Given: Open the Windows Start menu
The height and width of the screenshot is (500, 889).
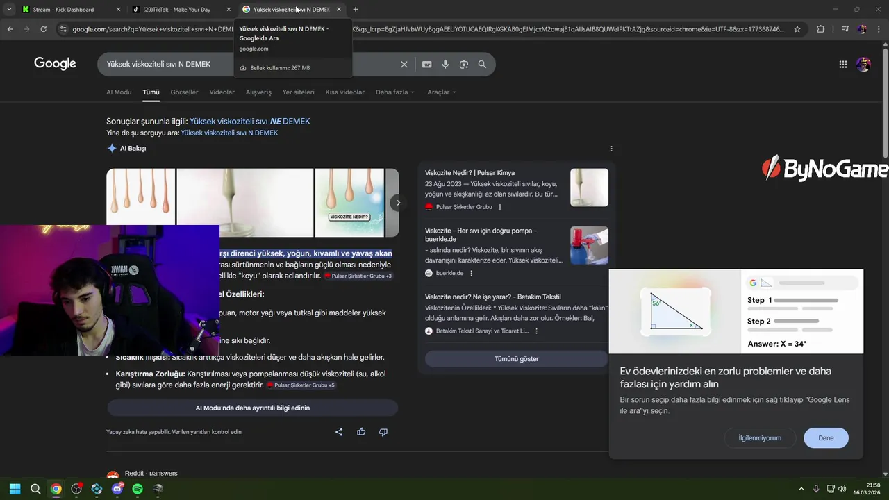Looking at the screenshot, I should [x=15, y=489].
